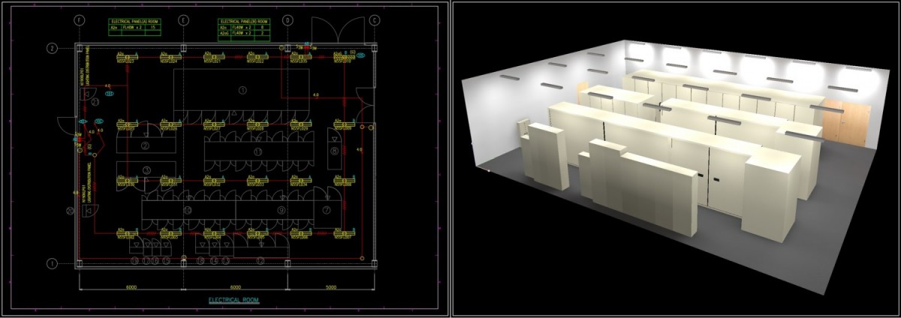Select grid bubble C at the top
The width and height of the screenshot is (901, 318).
click(x=373, y=21)
